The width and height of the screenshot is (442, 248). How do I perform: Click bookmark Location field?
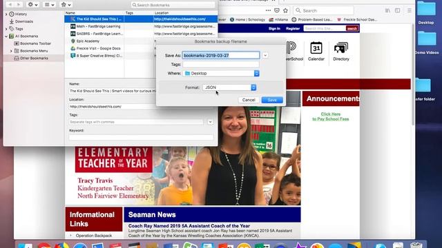click(x=113, y=107)
